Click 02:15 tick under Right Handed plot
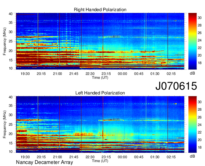This screenshot has height=166, width=205. (171, 74)
